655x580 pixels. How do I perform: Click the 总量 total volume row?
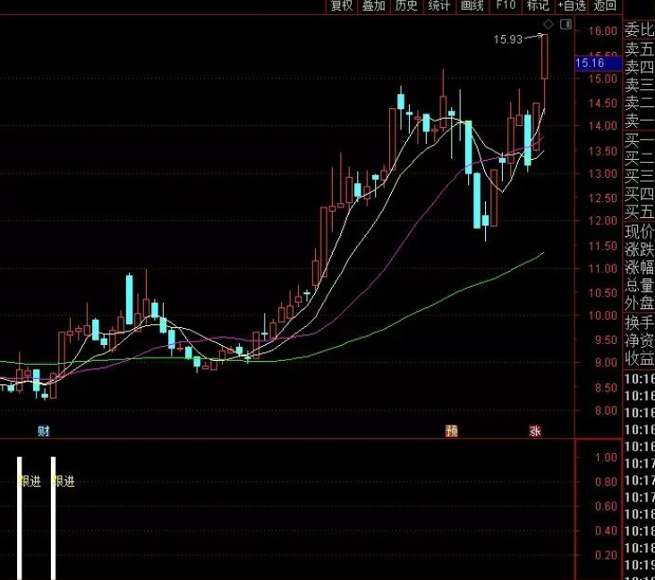[639, 285]
